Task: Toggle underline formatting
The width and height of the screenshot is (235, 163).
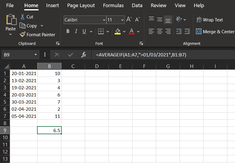Action: coord(84,31)
